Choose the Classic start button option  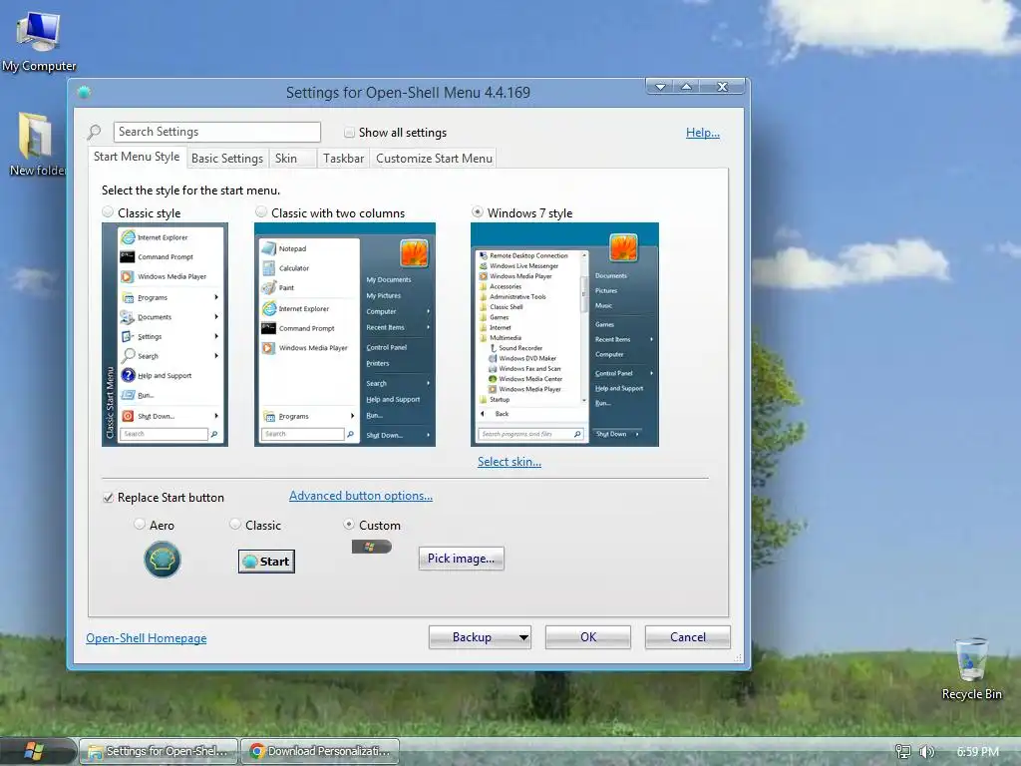(x=235, y=525)
